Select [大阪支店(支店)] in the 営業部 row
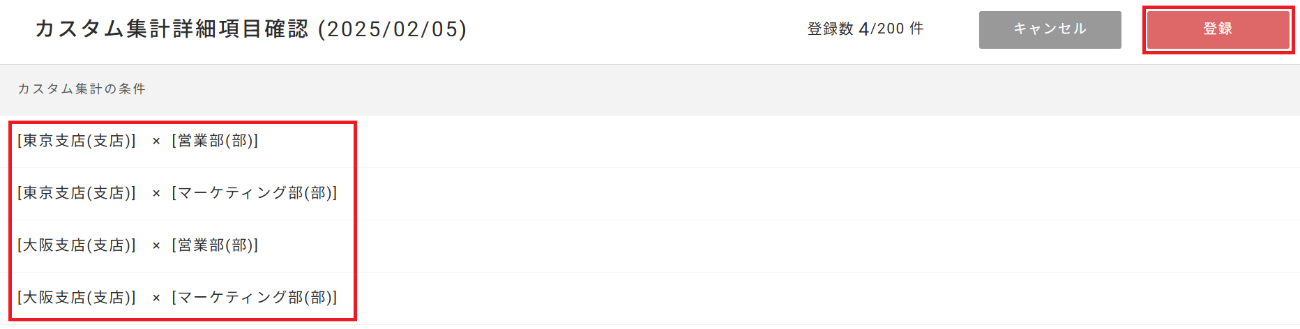This screenshot has width=1300, height=329. coord(77,245)
